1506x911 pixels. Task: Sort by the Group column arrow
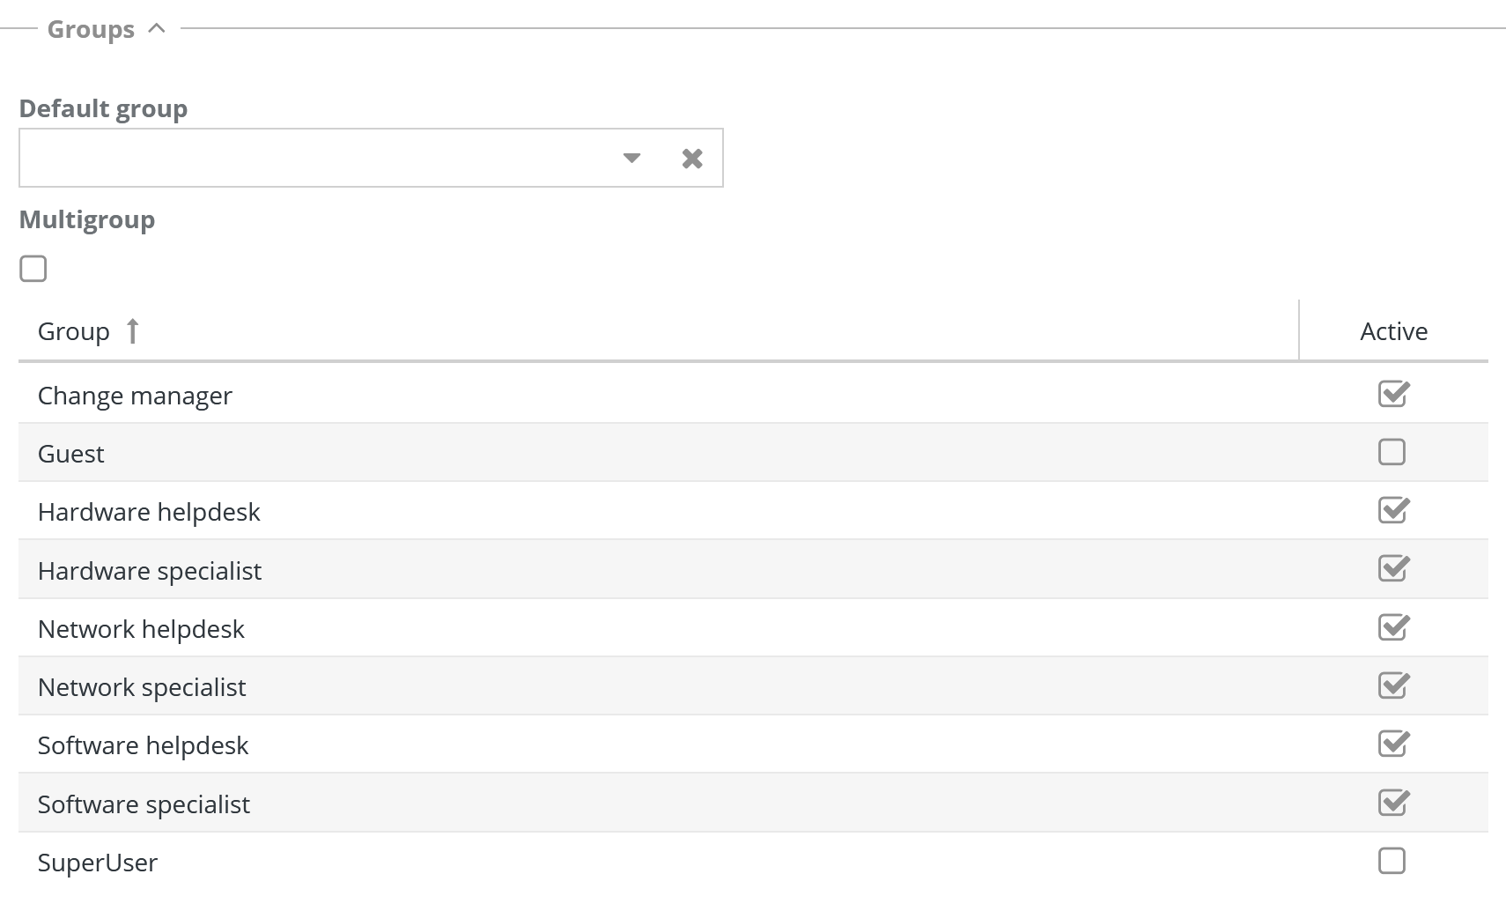pyautogui.click(x=133, y=331)
